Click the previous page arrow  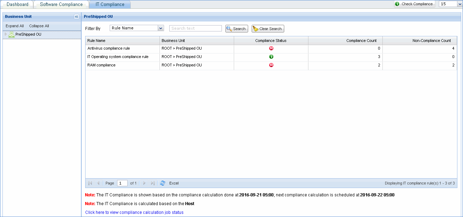[98, 183]
